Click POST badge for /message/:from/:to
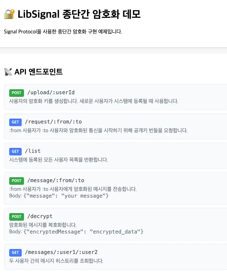 [16, 181]
